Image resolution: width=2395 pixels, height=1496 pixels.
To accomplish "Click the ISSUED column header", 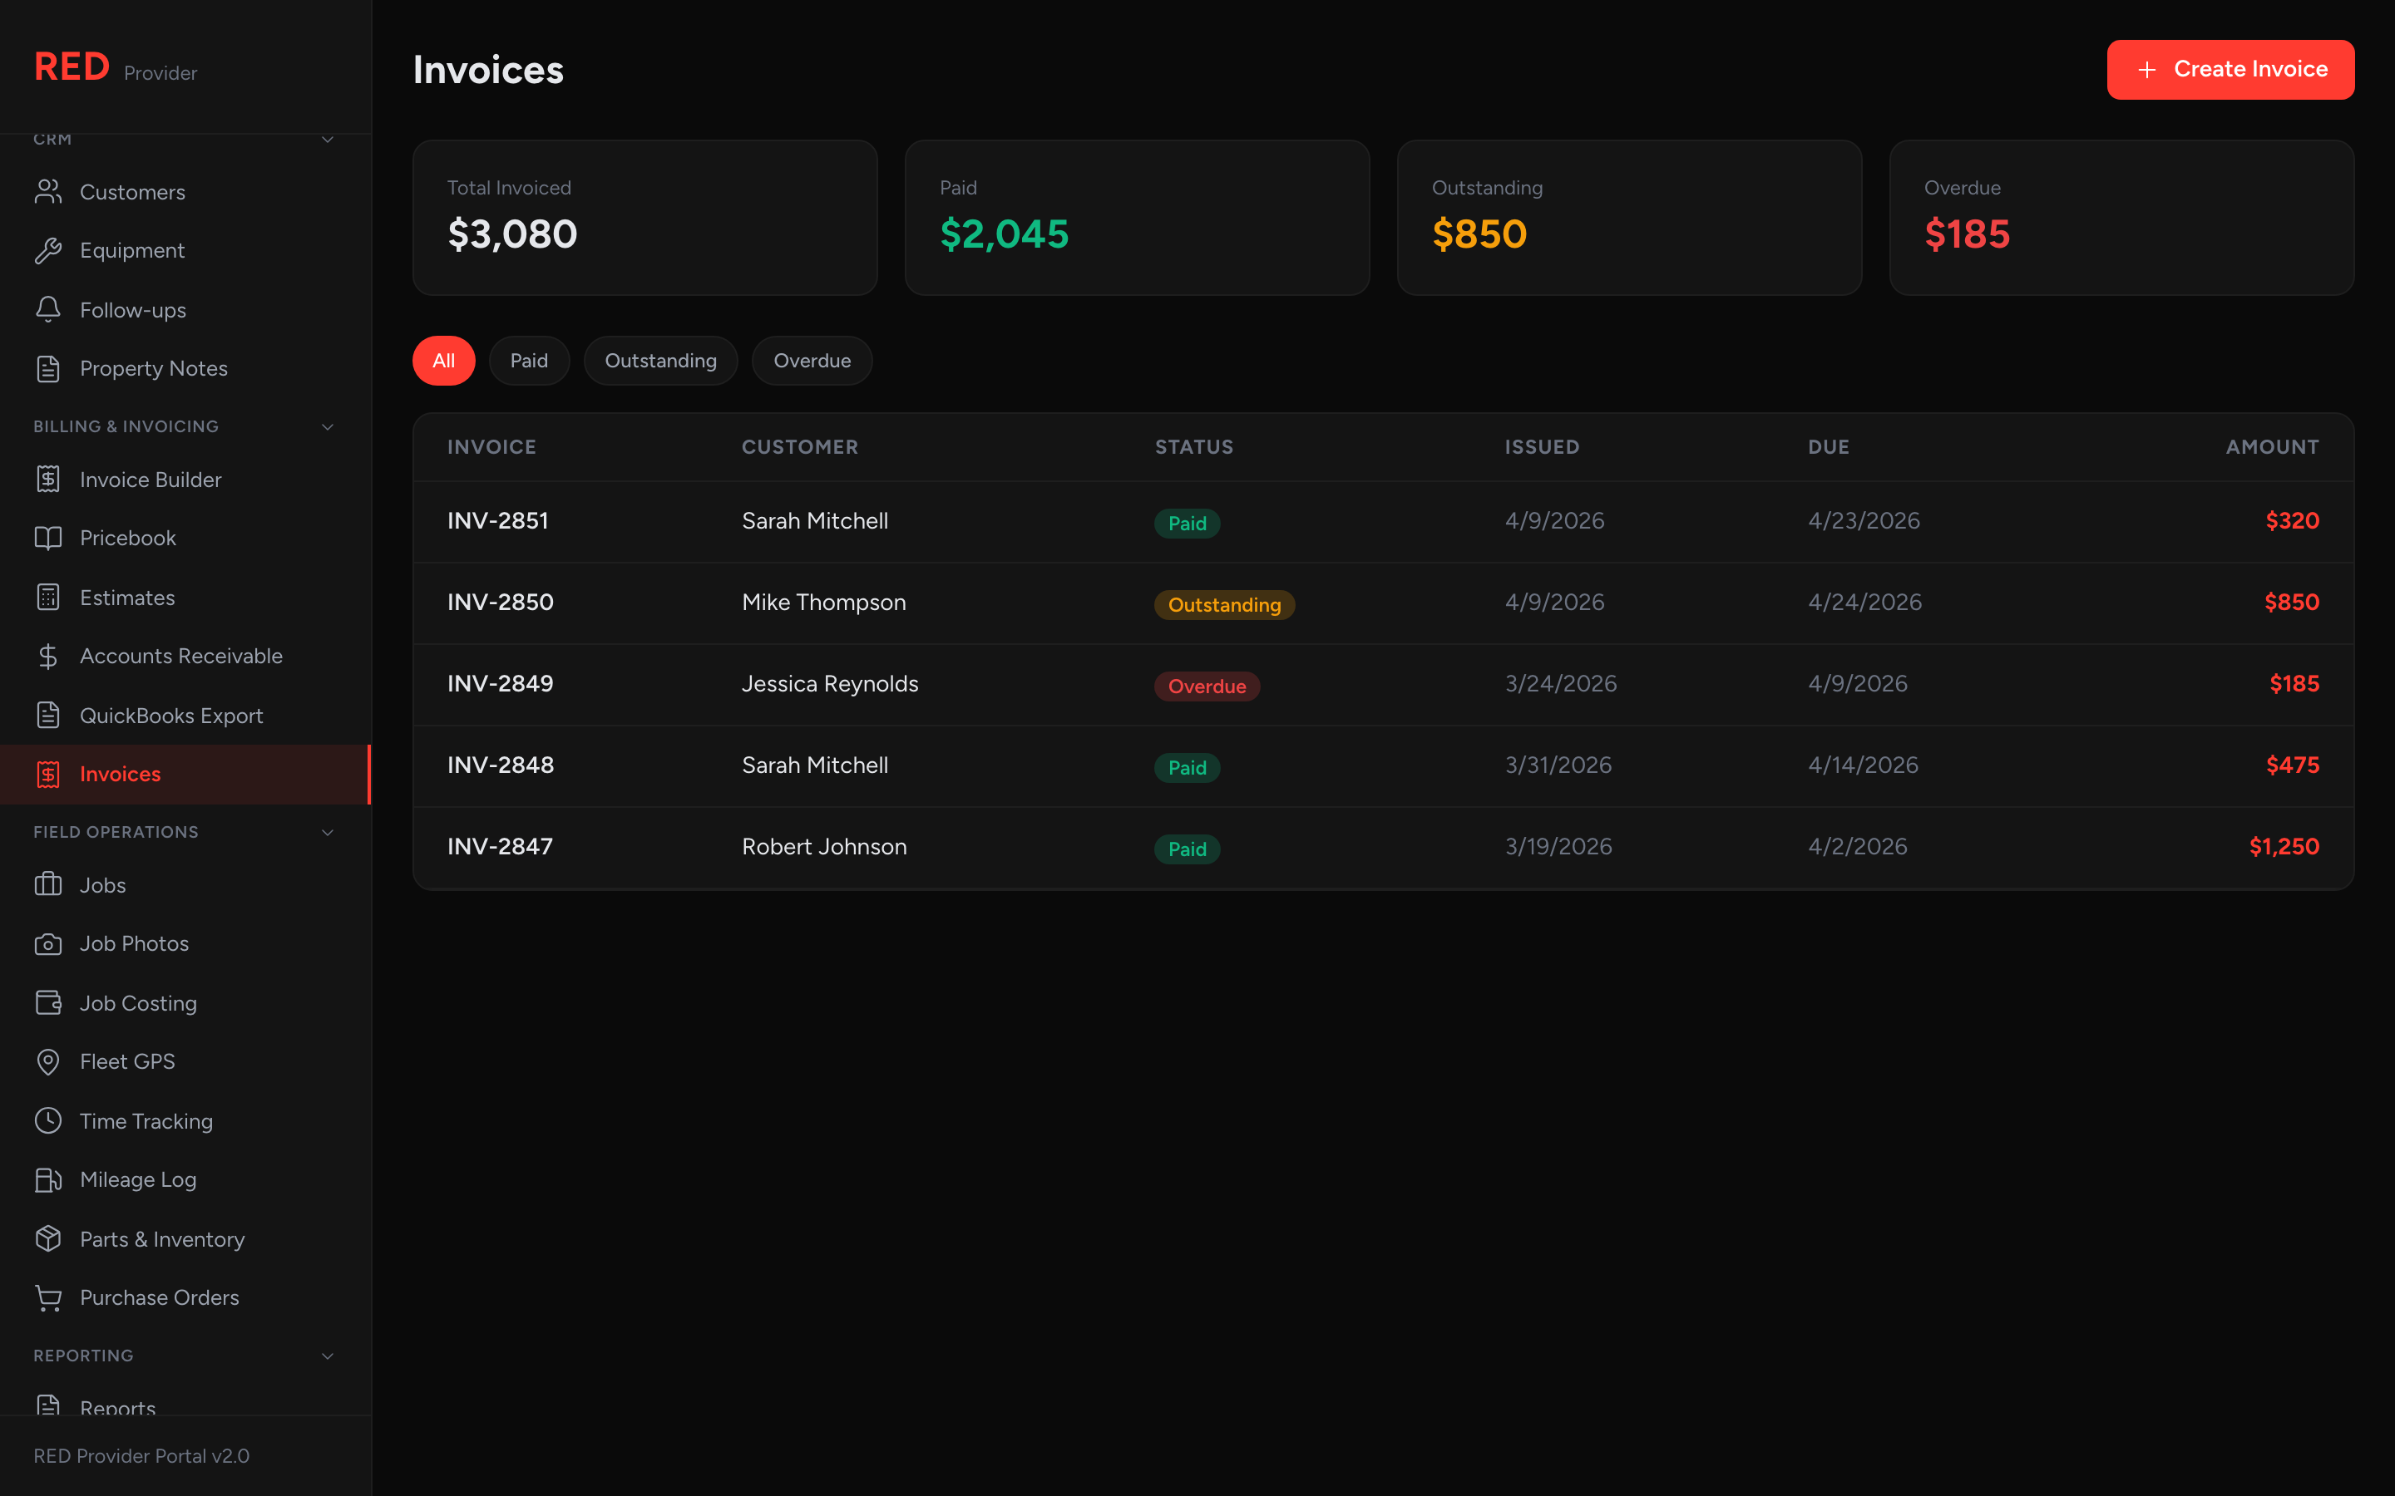I will point(1541,447).
